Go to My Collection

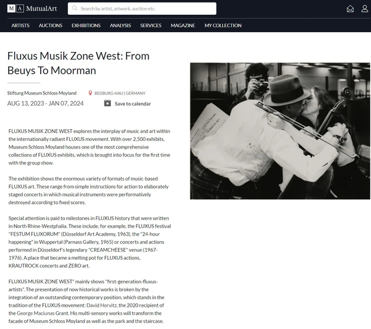click(223, 25)
